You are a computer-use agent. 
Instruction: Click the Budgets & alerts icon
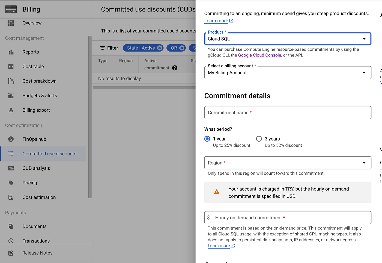[11, 95]
